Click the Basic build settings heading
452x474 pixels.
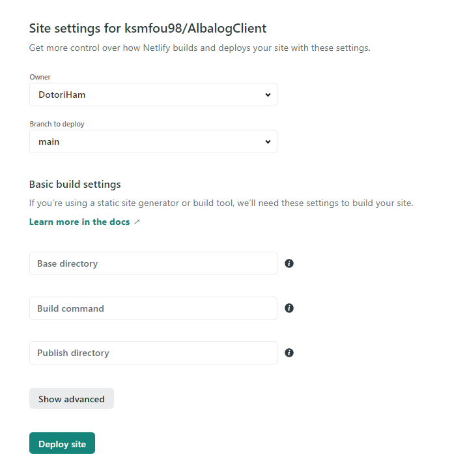pos(75,184)
